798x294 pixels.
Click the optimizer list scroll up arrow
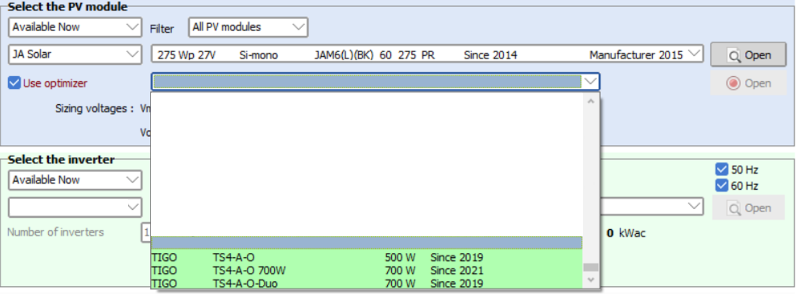(x=591, y=101)
